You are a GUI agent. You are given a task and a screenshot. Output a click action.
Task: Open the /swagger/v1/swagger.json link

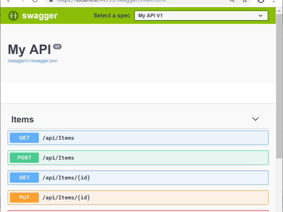33,60
